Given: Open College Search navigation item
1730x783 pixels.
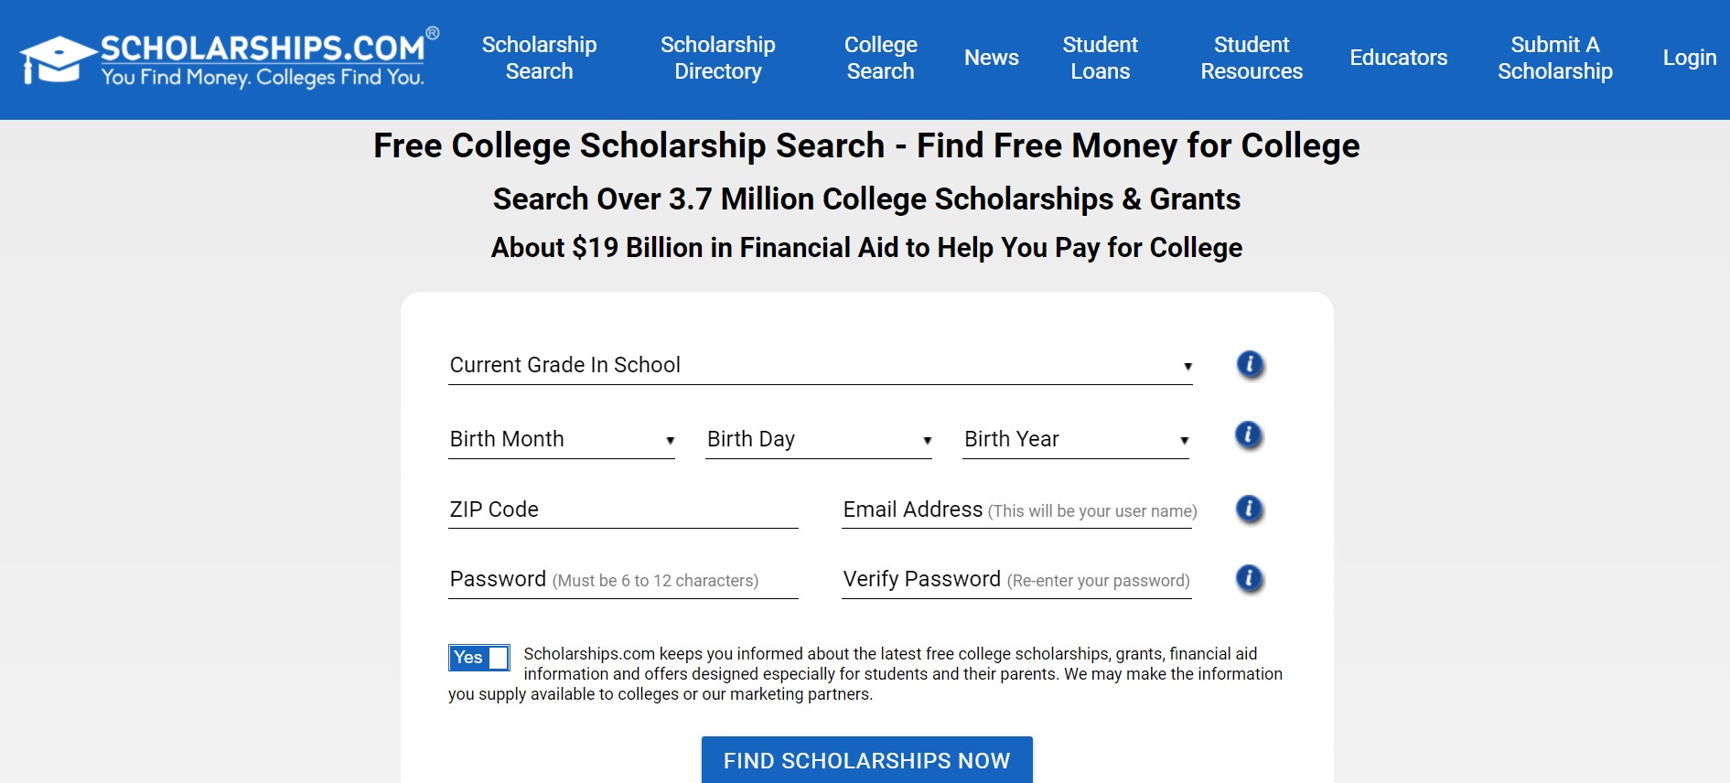Looking at the screenshot, I should coord(880,58).
